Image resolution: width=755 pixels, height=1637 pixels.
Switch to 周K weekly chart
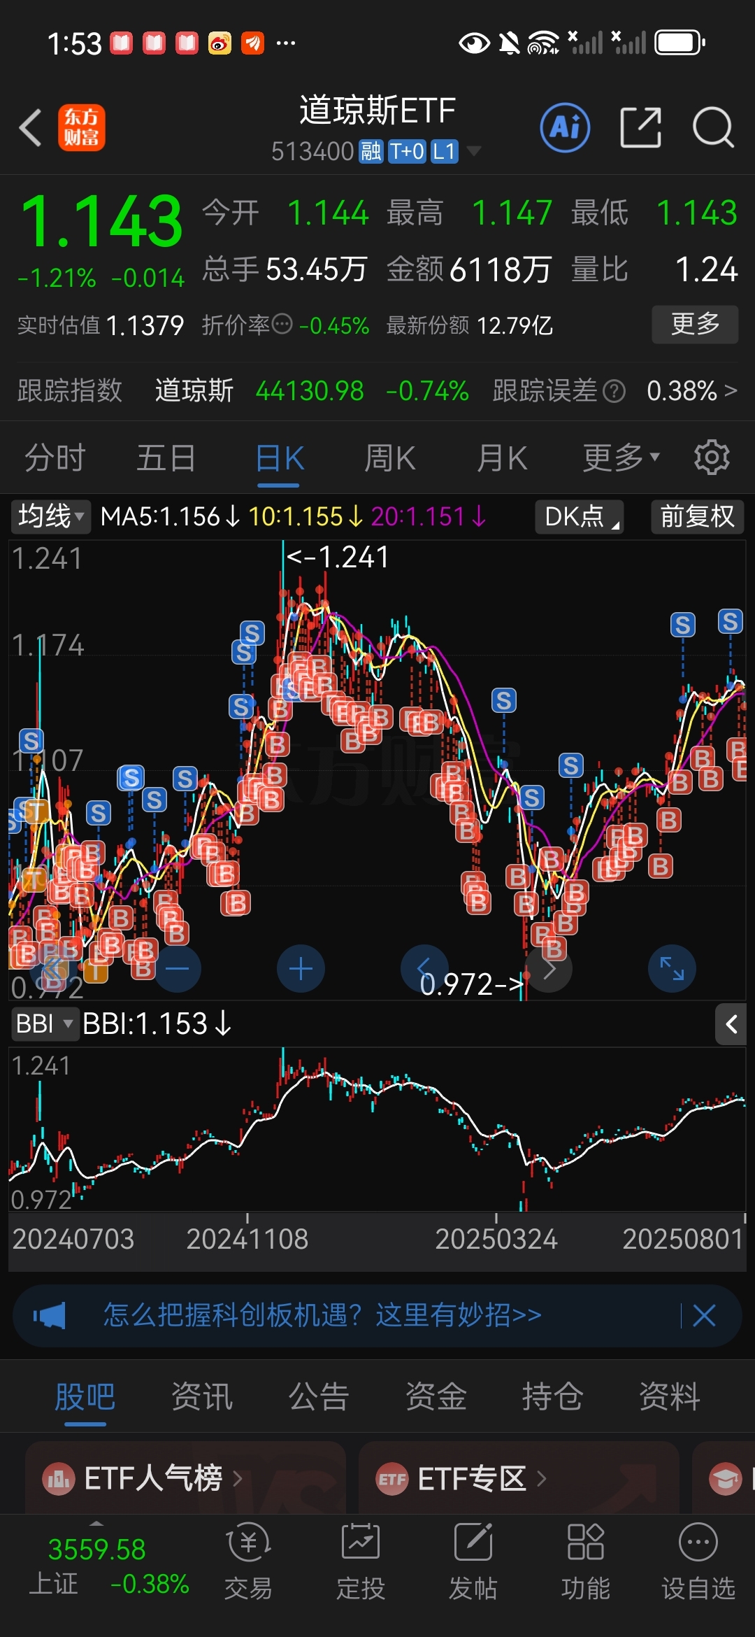tap(389, 458)
